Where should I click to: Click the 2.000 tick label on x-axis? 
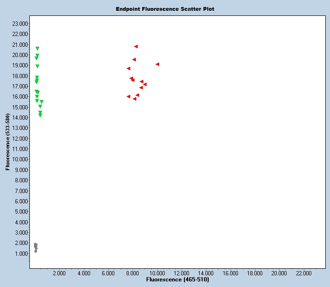[59, 273]
